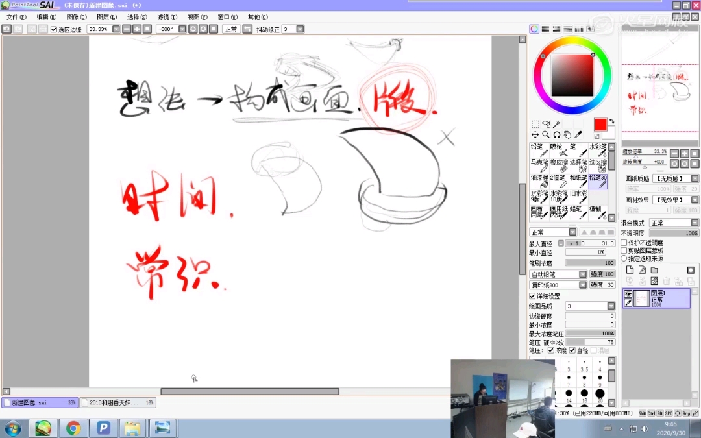Click the 正常 view mode button in toolbar
Image resolution: width=701 pixels, height=438 pixels.
(x=231, y=29)
